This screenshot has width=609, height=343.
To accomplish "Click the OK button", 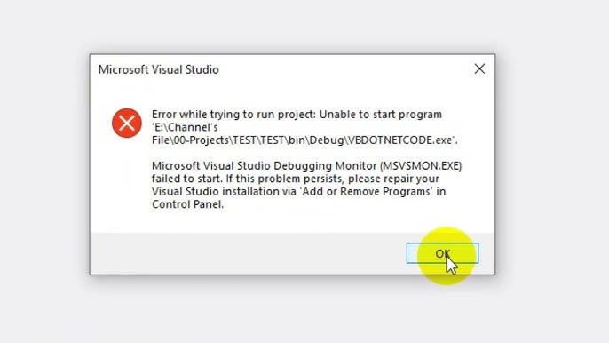I will [x=442, y=253].
